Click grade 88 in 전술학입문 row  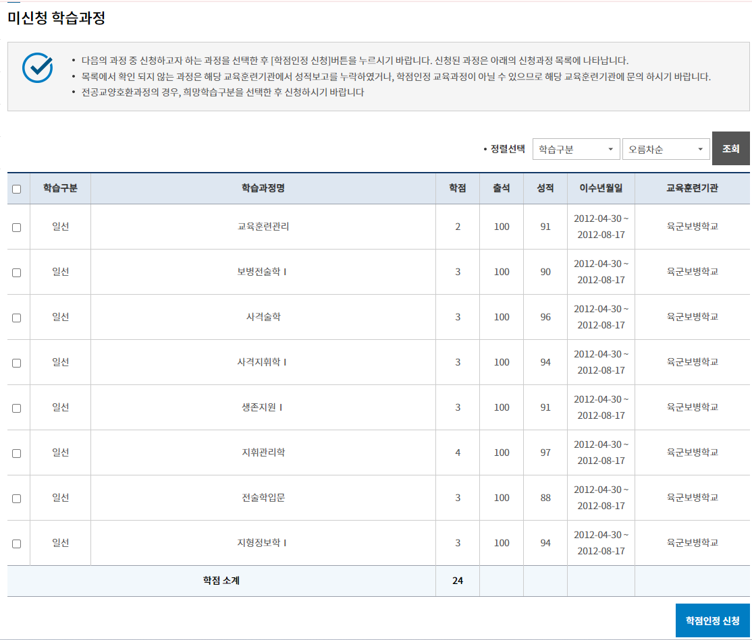[545, 498]
